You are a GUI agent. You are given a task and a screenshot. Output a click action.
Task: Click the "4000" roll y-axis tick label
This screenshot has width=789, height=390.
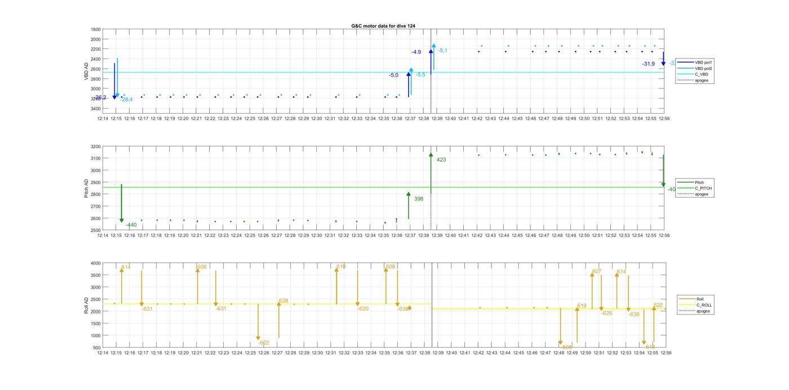click(96, 263)
